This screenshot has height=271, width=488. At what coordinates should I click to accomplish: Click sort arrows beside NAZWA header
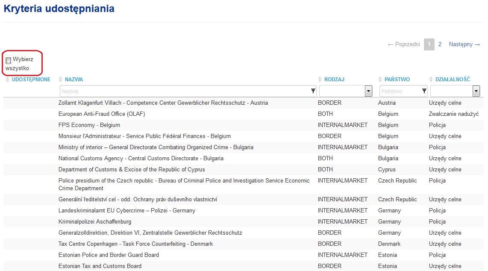[60, 80]
